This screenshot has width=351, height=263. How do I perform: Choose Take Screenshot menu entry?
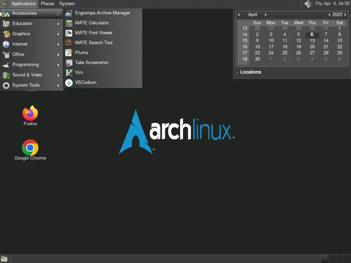tap(103, 63)
